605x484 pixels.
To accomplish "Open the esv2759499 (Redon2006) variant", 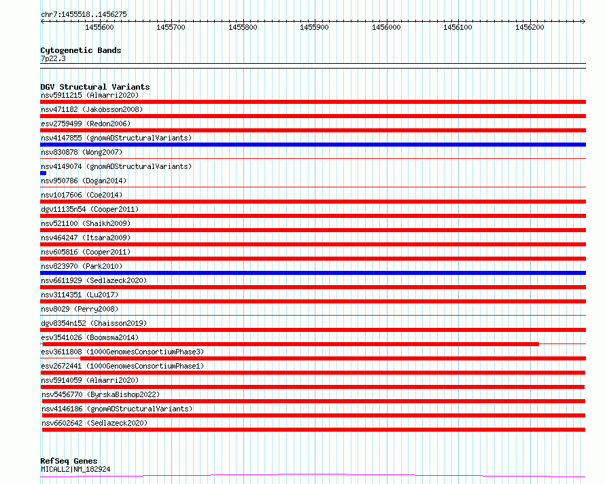I will [86, 124].
